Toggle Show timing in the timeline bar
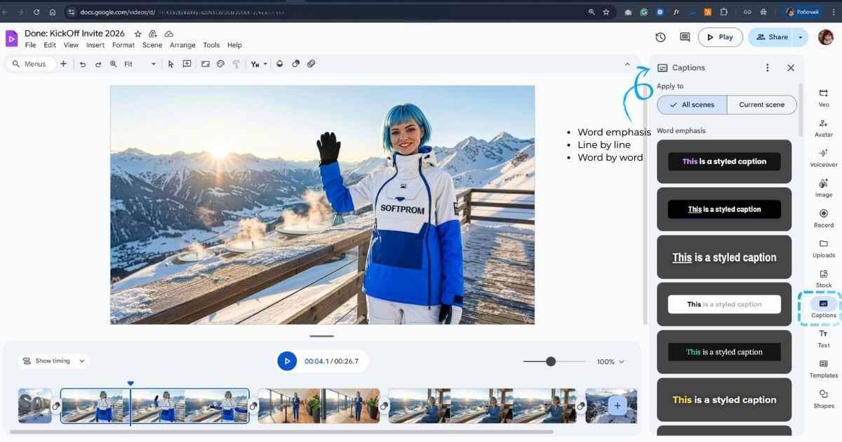Screen dimensions: 842x442 pyautogui.click(x=53, y=361)
